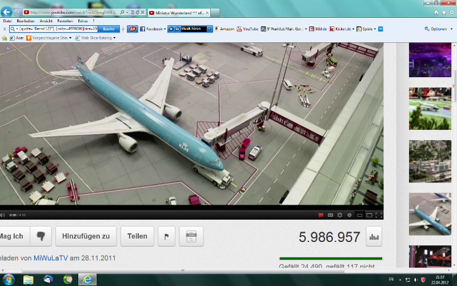Open the player settings gear icon
This screenshot has height=286, width=457.
(x=340, y=215)
